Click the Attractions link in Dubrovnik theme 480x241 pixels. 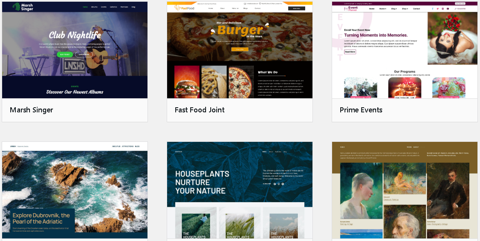(127, 147)
